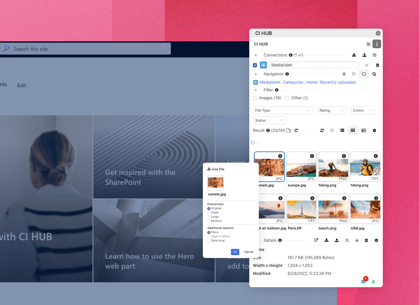Go to Home breadcrumb

pos(312,82)
